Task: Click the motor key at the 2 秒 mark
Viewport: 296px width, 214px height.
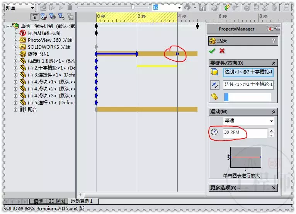Action: click(x=137, y=54)
